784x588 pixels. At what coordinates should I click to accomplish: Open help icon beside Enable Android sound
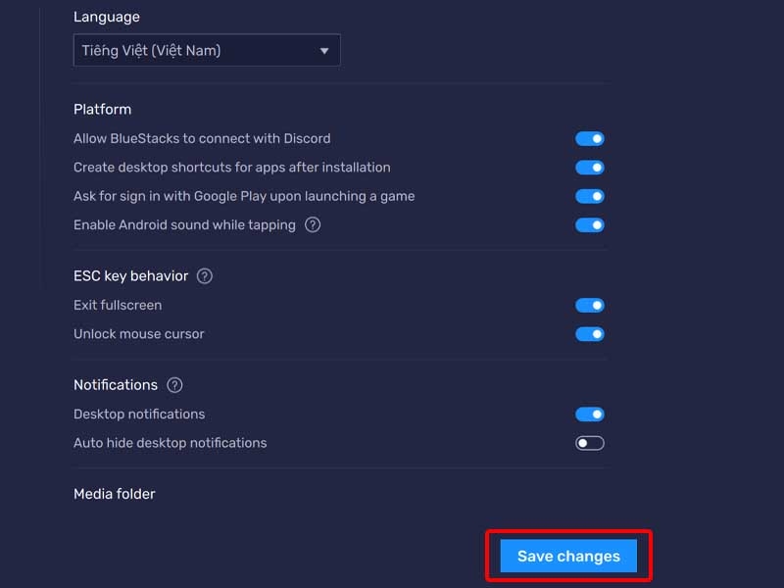click(x=313, y=225)
